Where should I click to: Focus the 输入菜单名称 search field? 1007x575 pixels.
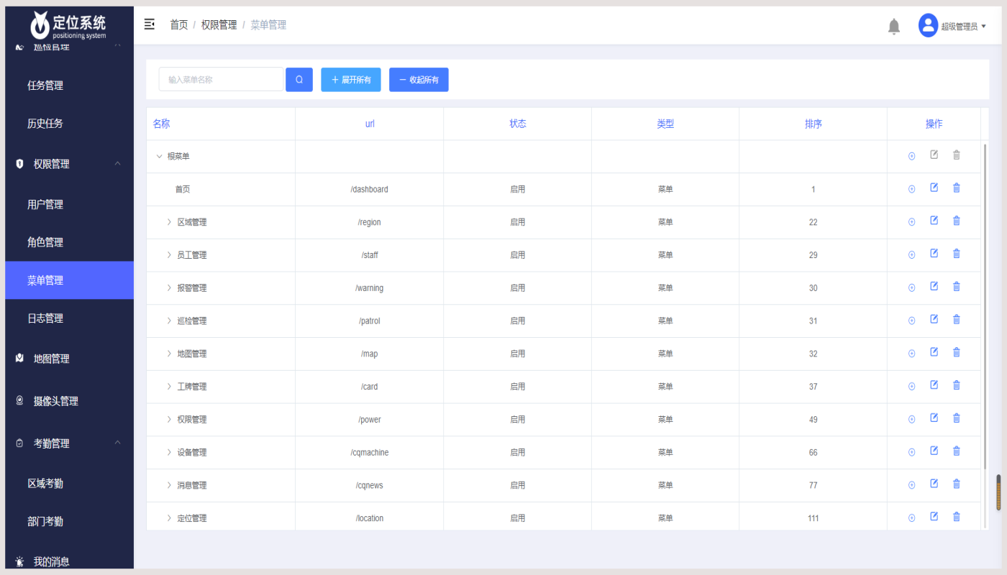221,80
